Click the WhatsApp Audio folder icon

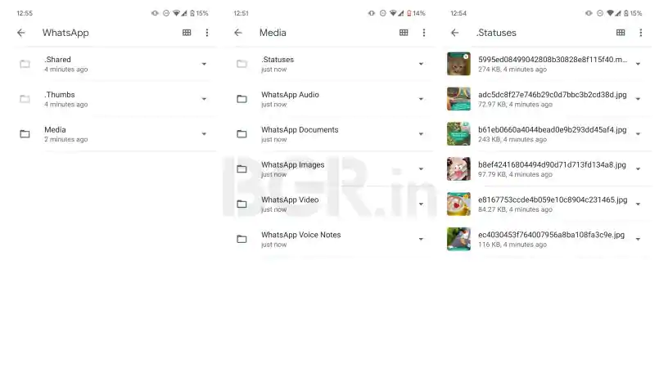(241, 99)
